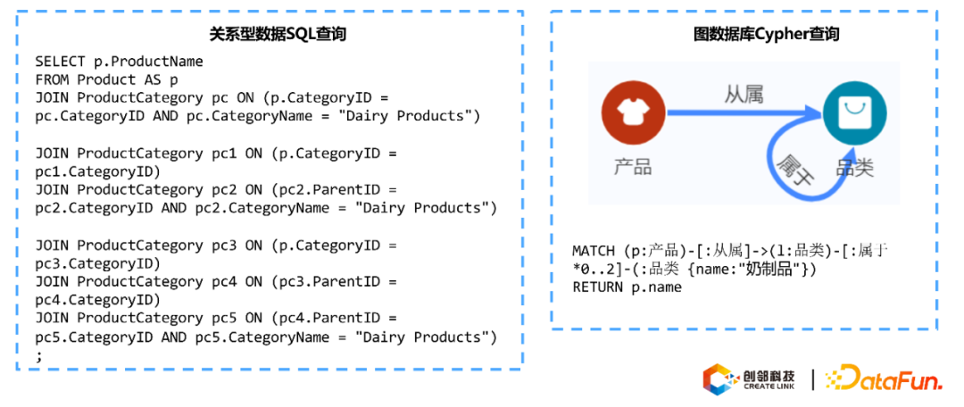Select the RETURN p.name line
Screen dimensions: 964x407
(x=627, y=287)
